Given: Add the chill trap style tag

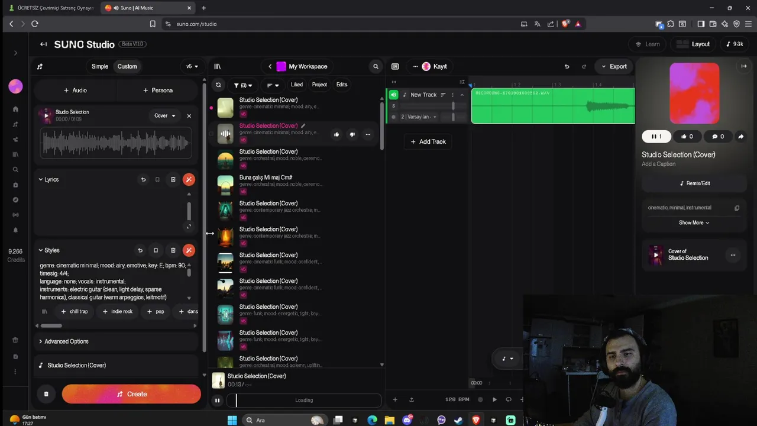Looking at the screenshot, I should pos(75,311).
